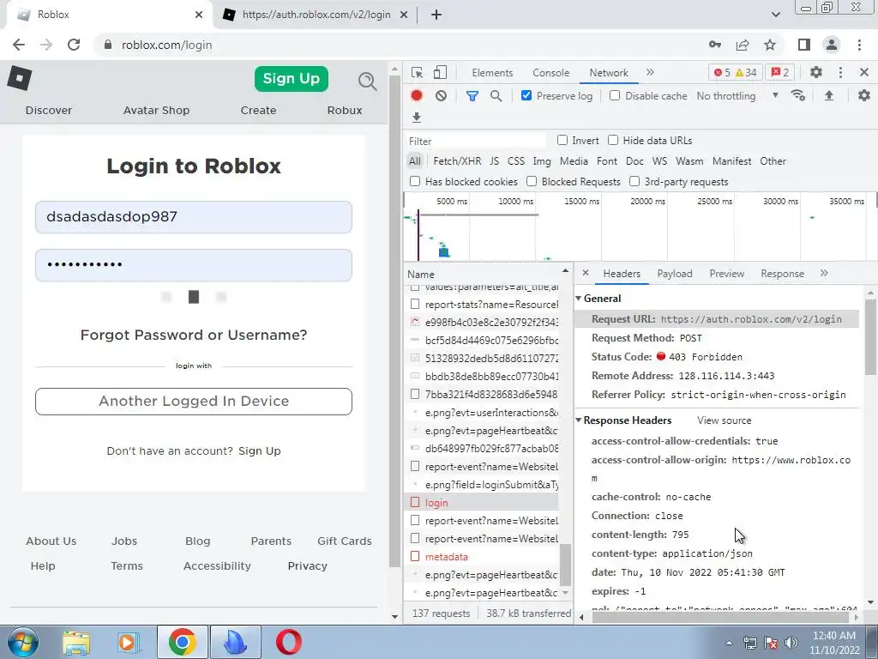Close the DevTools panel
The height and width of the screenshot is (659, 878).
pos(863,72)
